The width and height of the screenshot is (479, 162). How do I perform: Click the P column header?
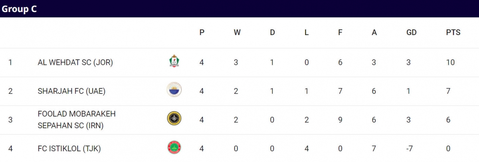pyautogui.click(x=202, y=33)
